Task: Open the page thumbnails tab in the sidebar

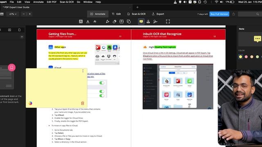Action: click(19, 30)
